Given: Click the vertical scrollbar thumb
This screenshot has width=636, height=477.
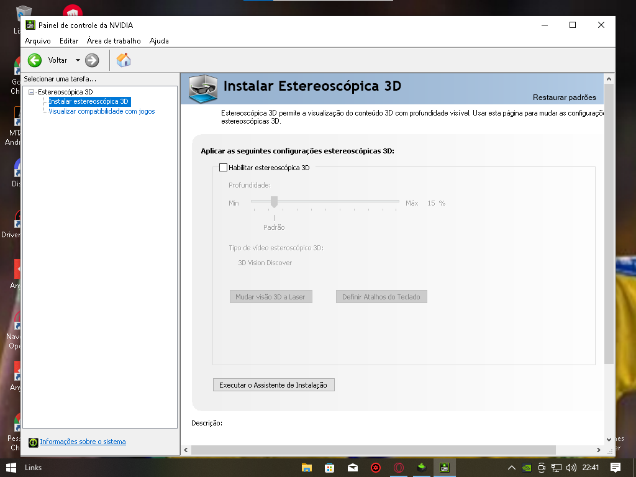Looking at the screenshot, I should pyautogui.click(x=609, y=224).
